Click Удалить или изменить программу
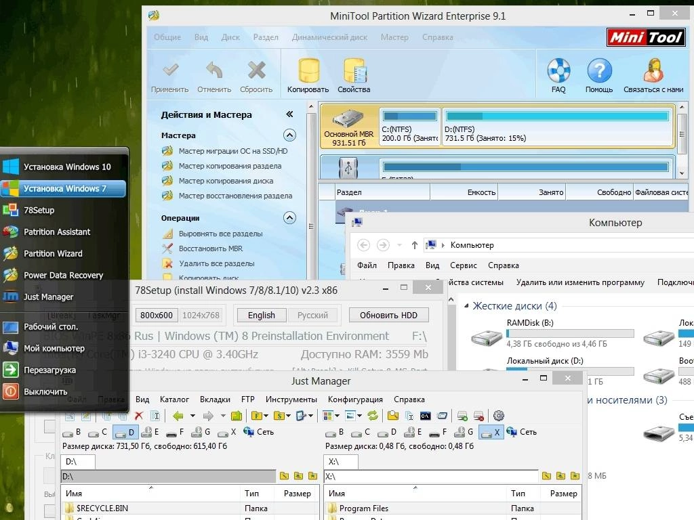The image size is (694, 520). point(580,282)
